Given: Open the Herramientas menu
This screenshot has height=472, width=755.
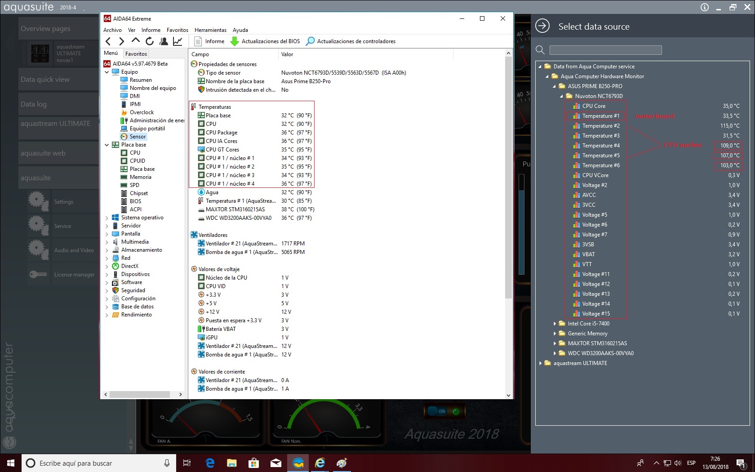Looking at the screenshot, I should tap(210, 30).
